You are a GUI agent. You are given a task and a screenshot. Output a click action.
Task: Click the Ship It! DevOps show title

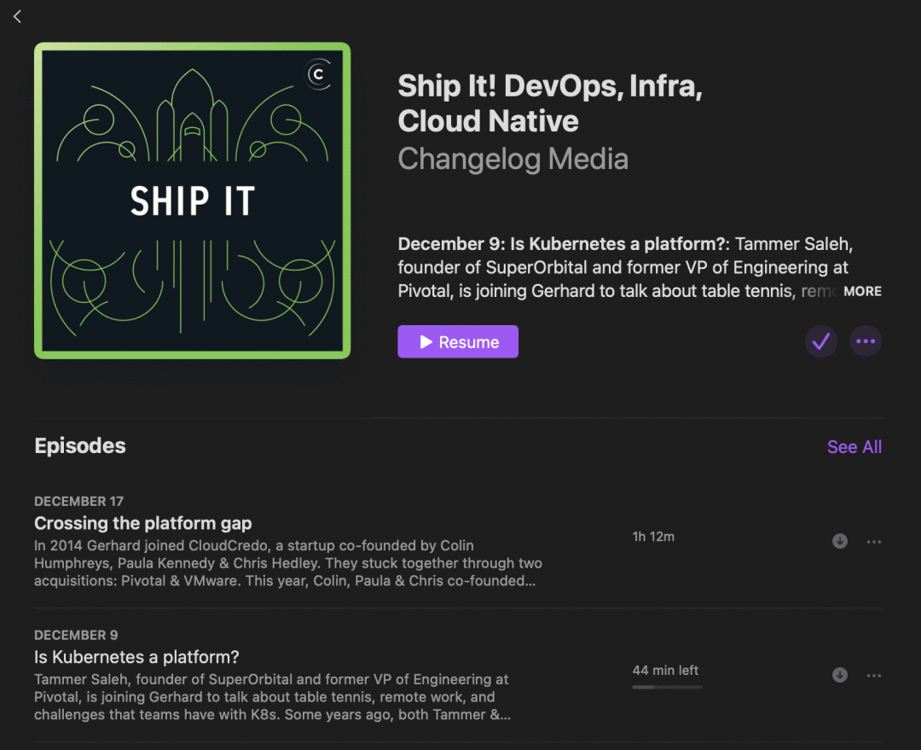coord(550,103)
